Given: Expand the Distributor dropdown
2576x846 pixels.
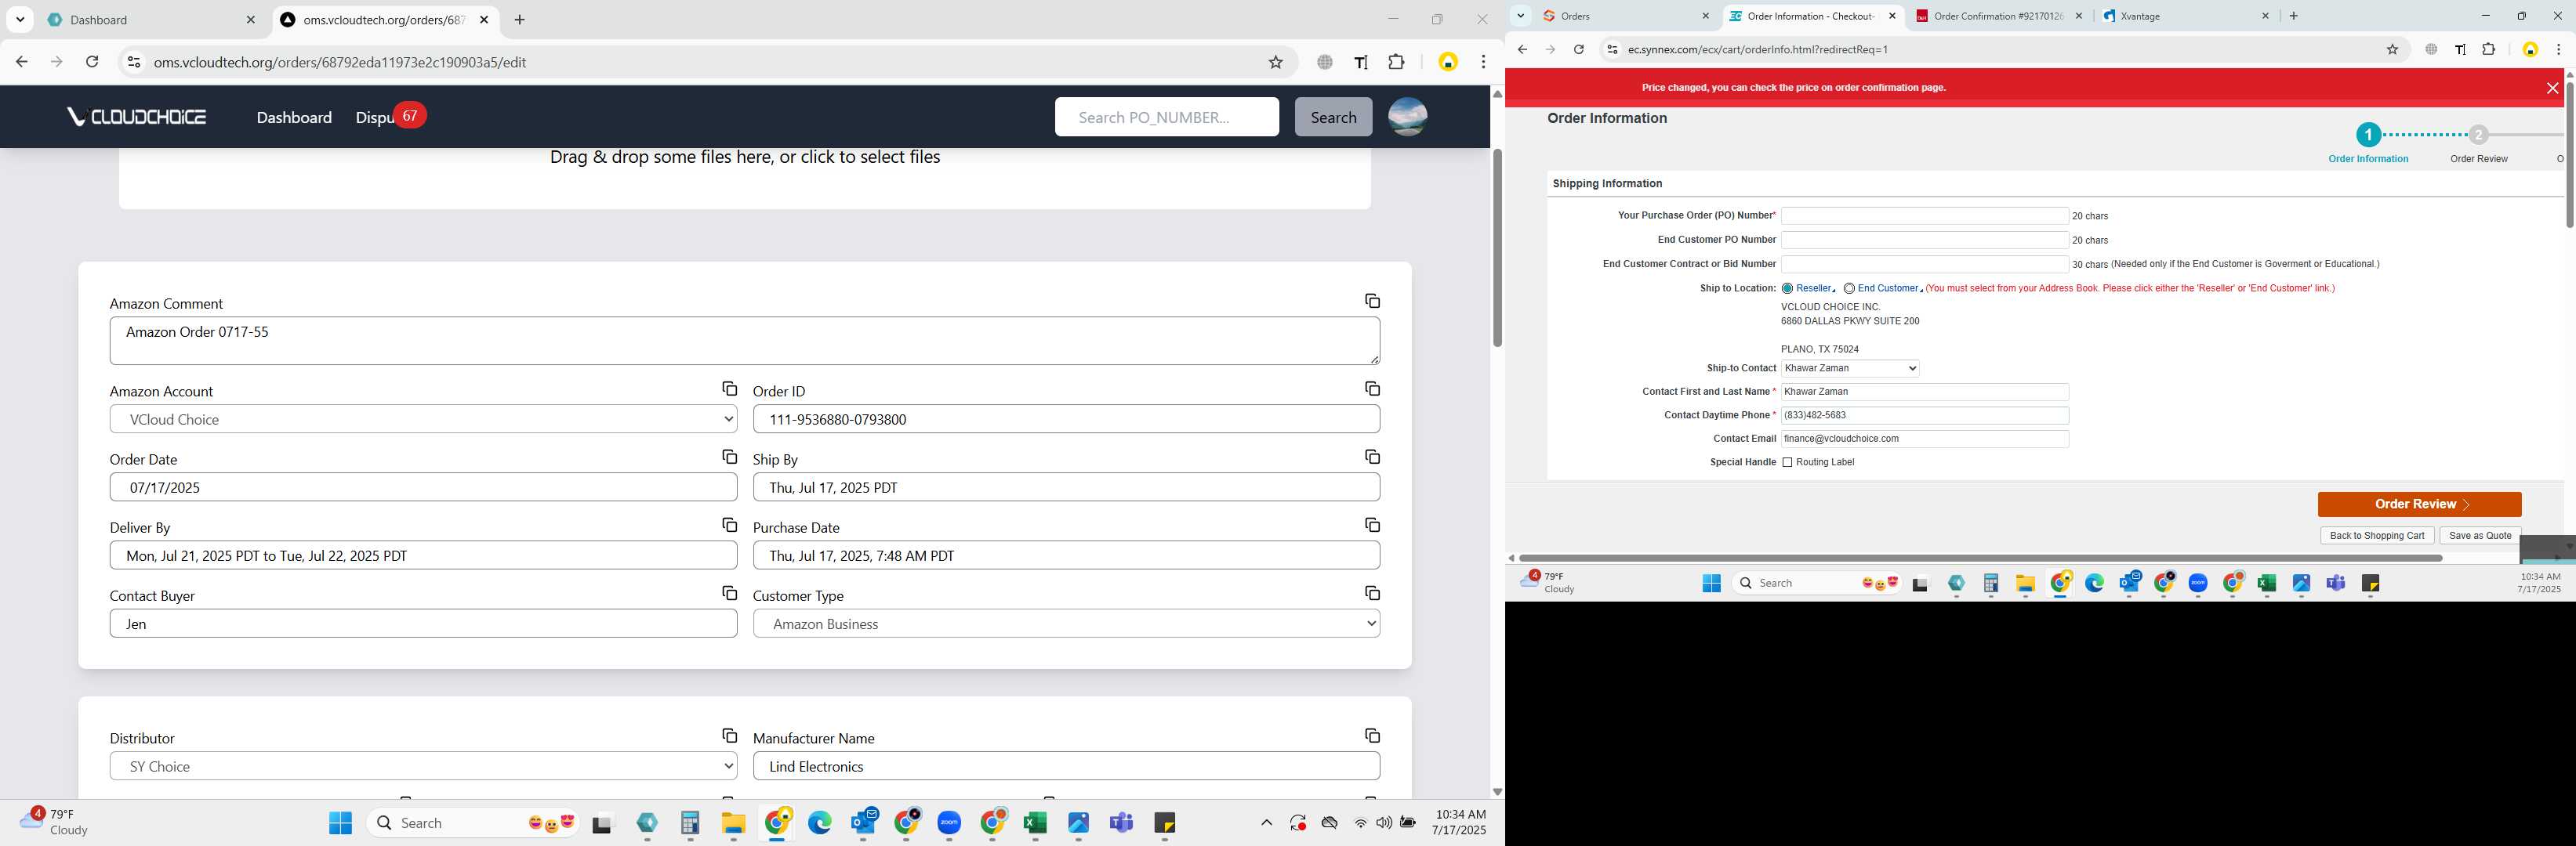Looking at the screenshot, I should pos(423,766).
